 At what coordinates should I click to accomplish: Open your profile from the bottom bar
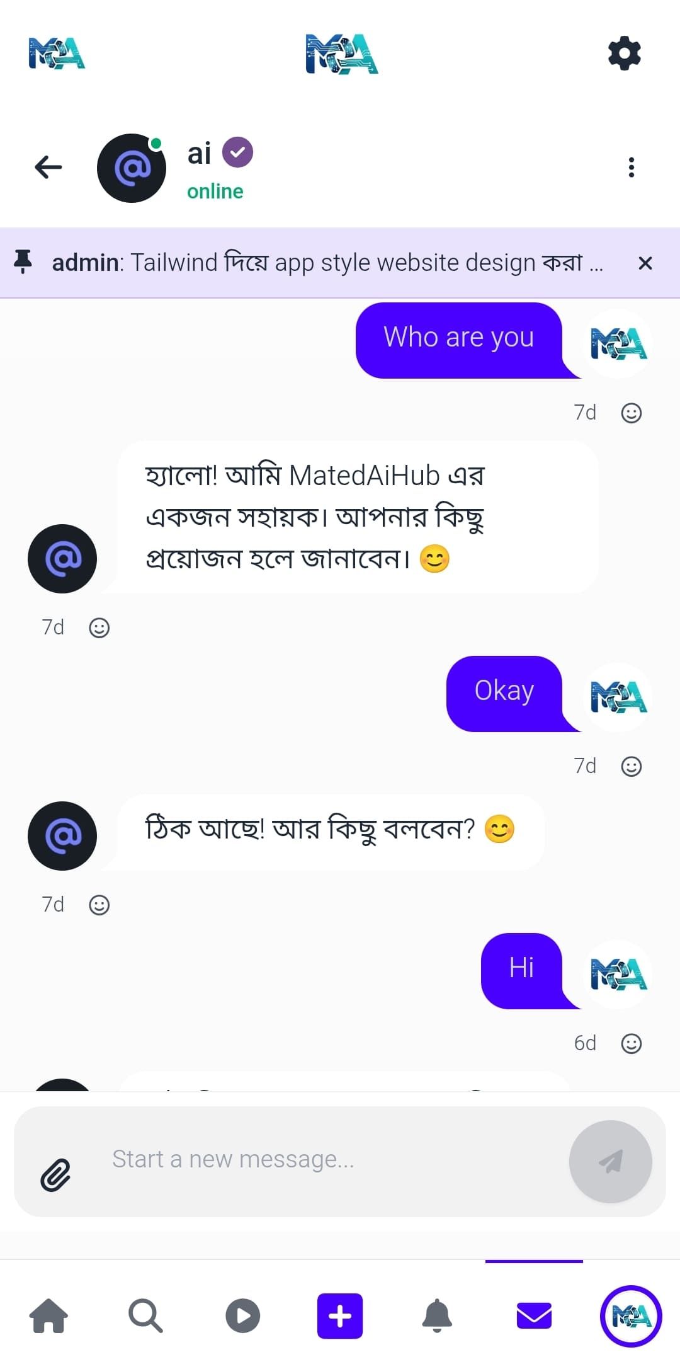(631, 1317)
